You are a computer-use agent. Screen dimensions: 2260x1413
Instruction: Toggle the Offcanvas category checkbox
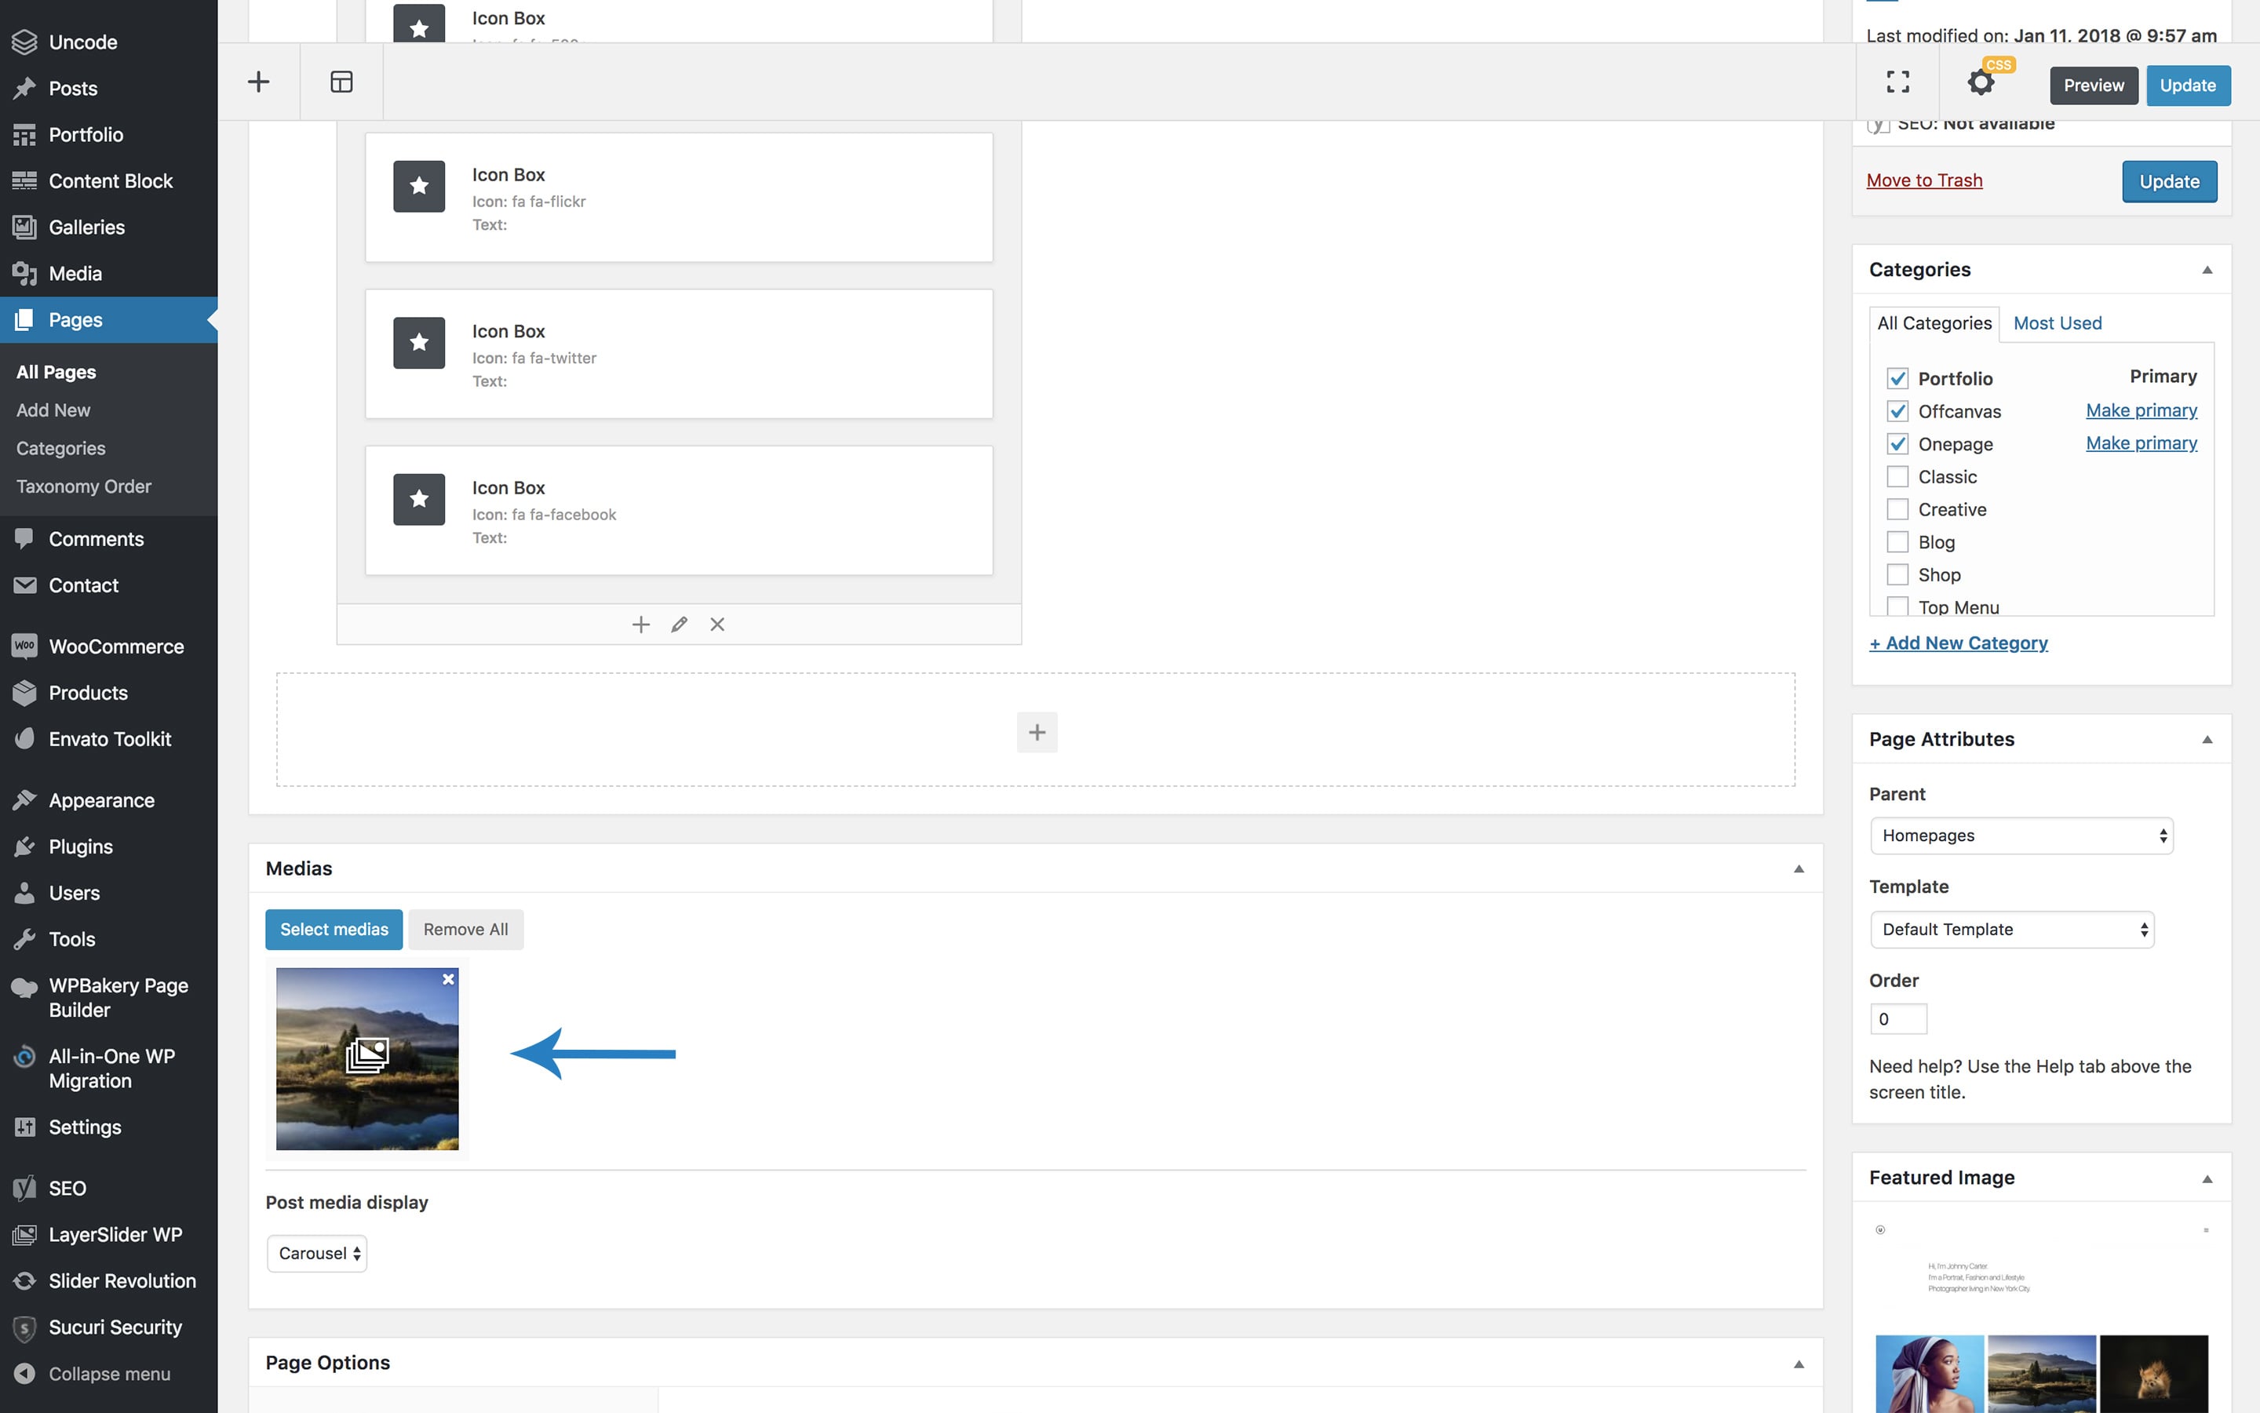pos(1897,412)
